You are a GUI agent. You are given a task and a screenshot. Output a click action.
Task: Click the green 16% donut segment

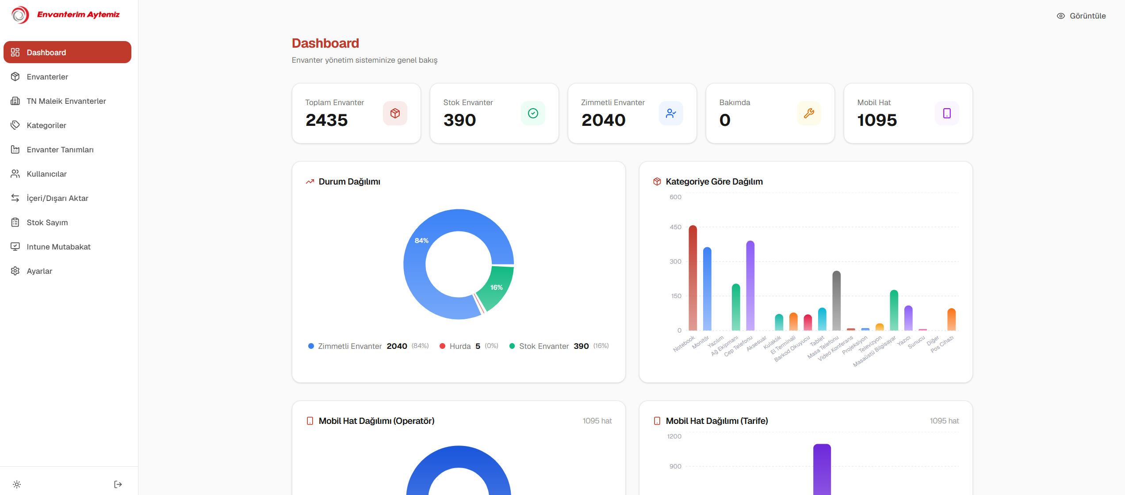point(497,287)
